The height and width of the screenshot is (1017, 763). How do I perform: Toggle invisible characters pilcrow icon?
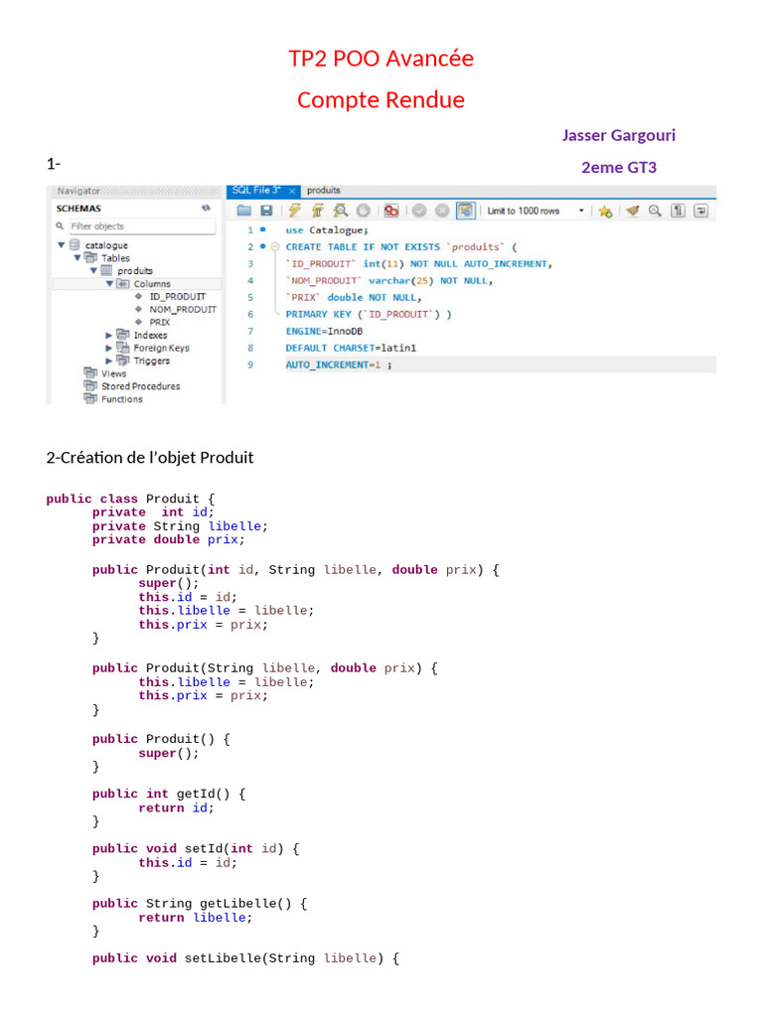pos(678,211)
